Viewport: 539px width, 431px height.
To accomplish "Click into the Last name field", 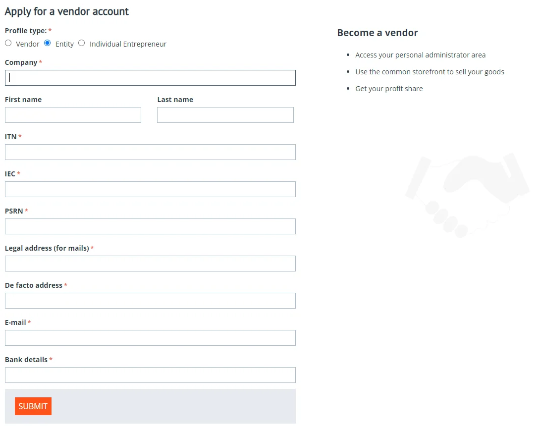I will tap(225, 115).
